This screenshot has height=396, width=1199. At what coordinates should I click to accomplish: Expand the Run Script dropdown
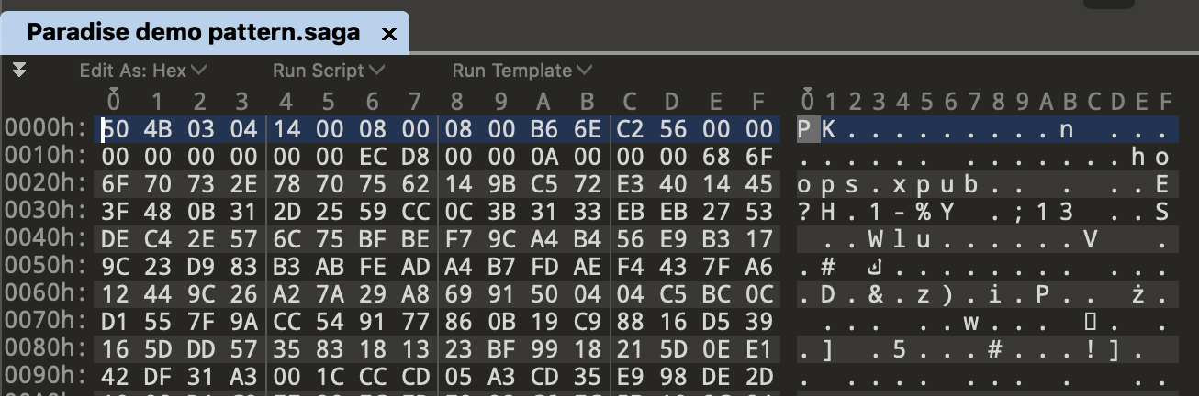click(x=329, y=71)
